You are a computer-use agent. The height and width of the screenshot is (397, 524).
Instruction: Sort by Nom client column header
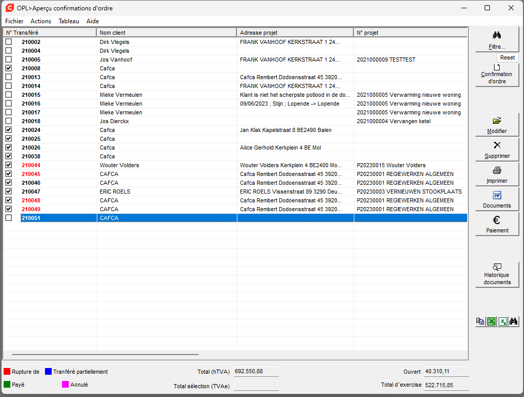click(167, 33)
